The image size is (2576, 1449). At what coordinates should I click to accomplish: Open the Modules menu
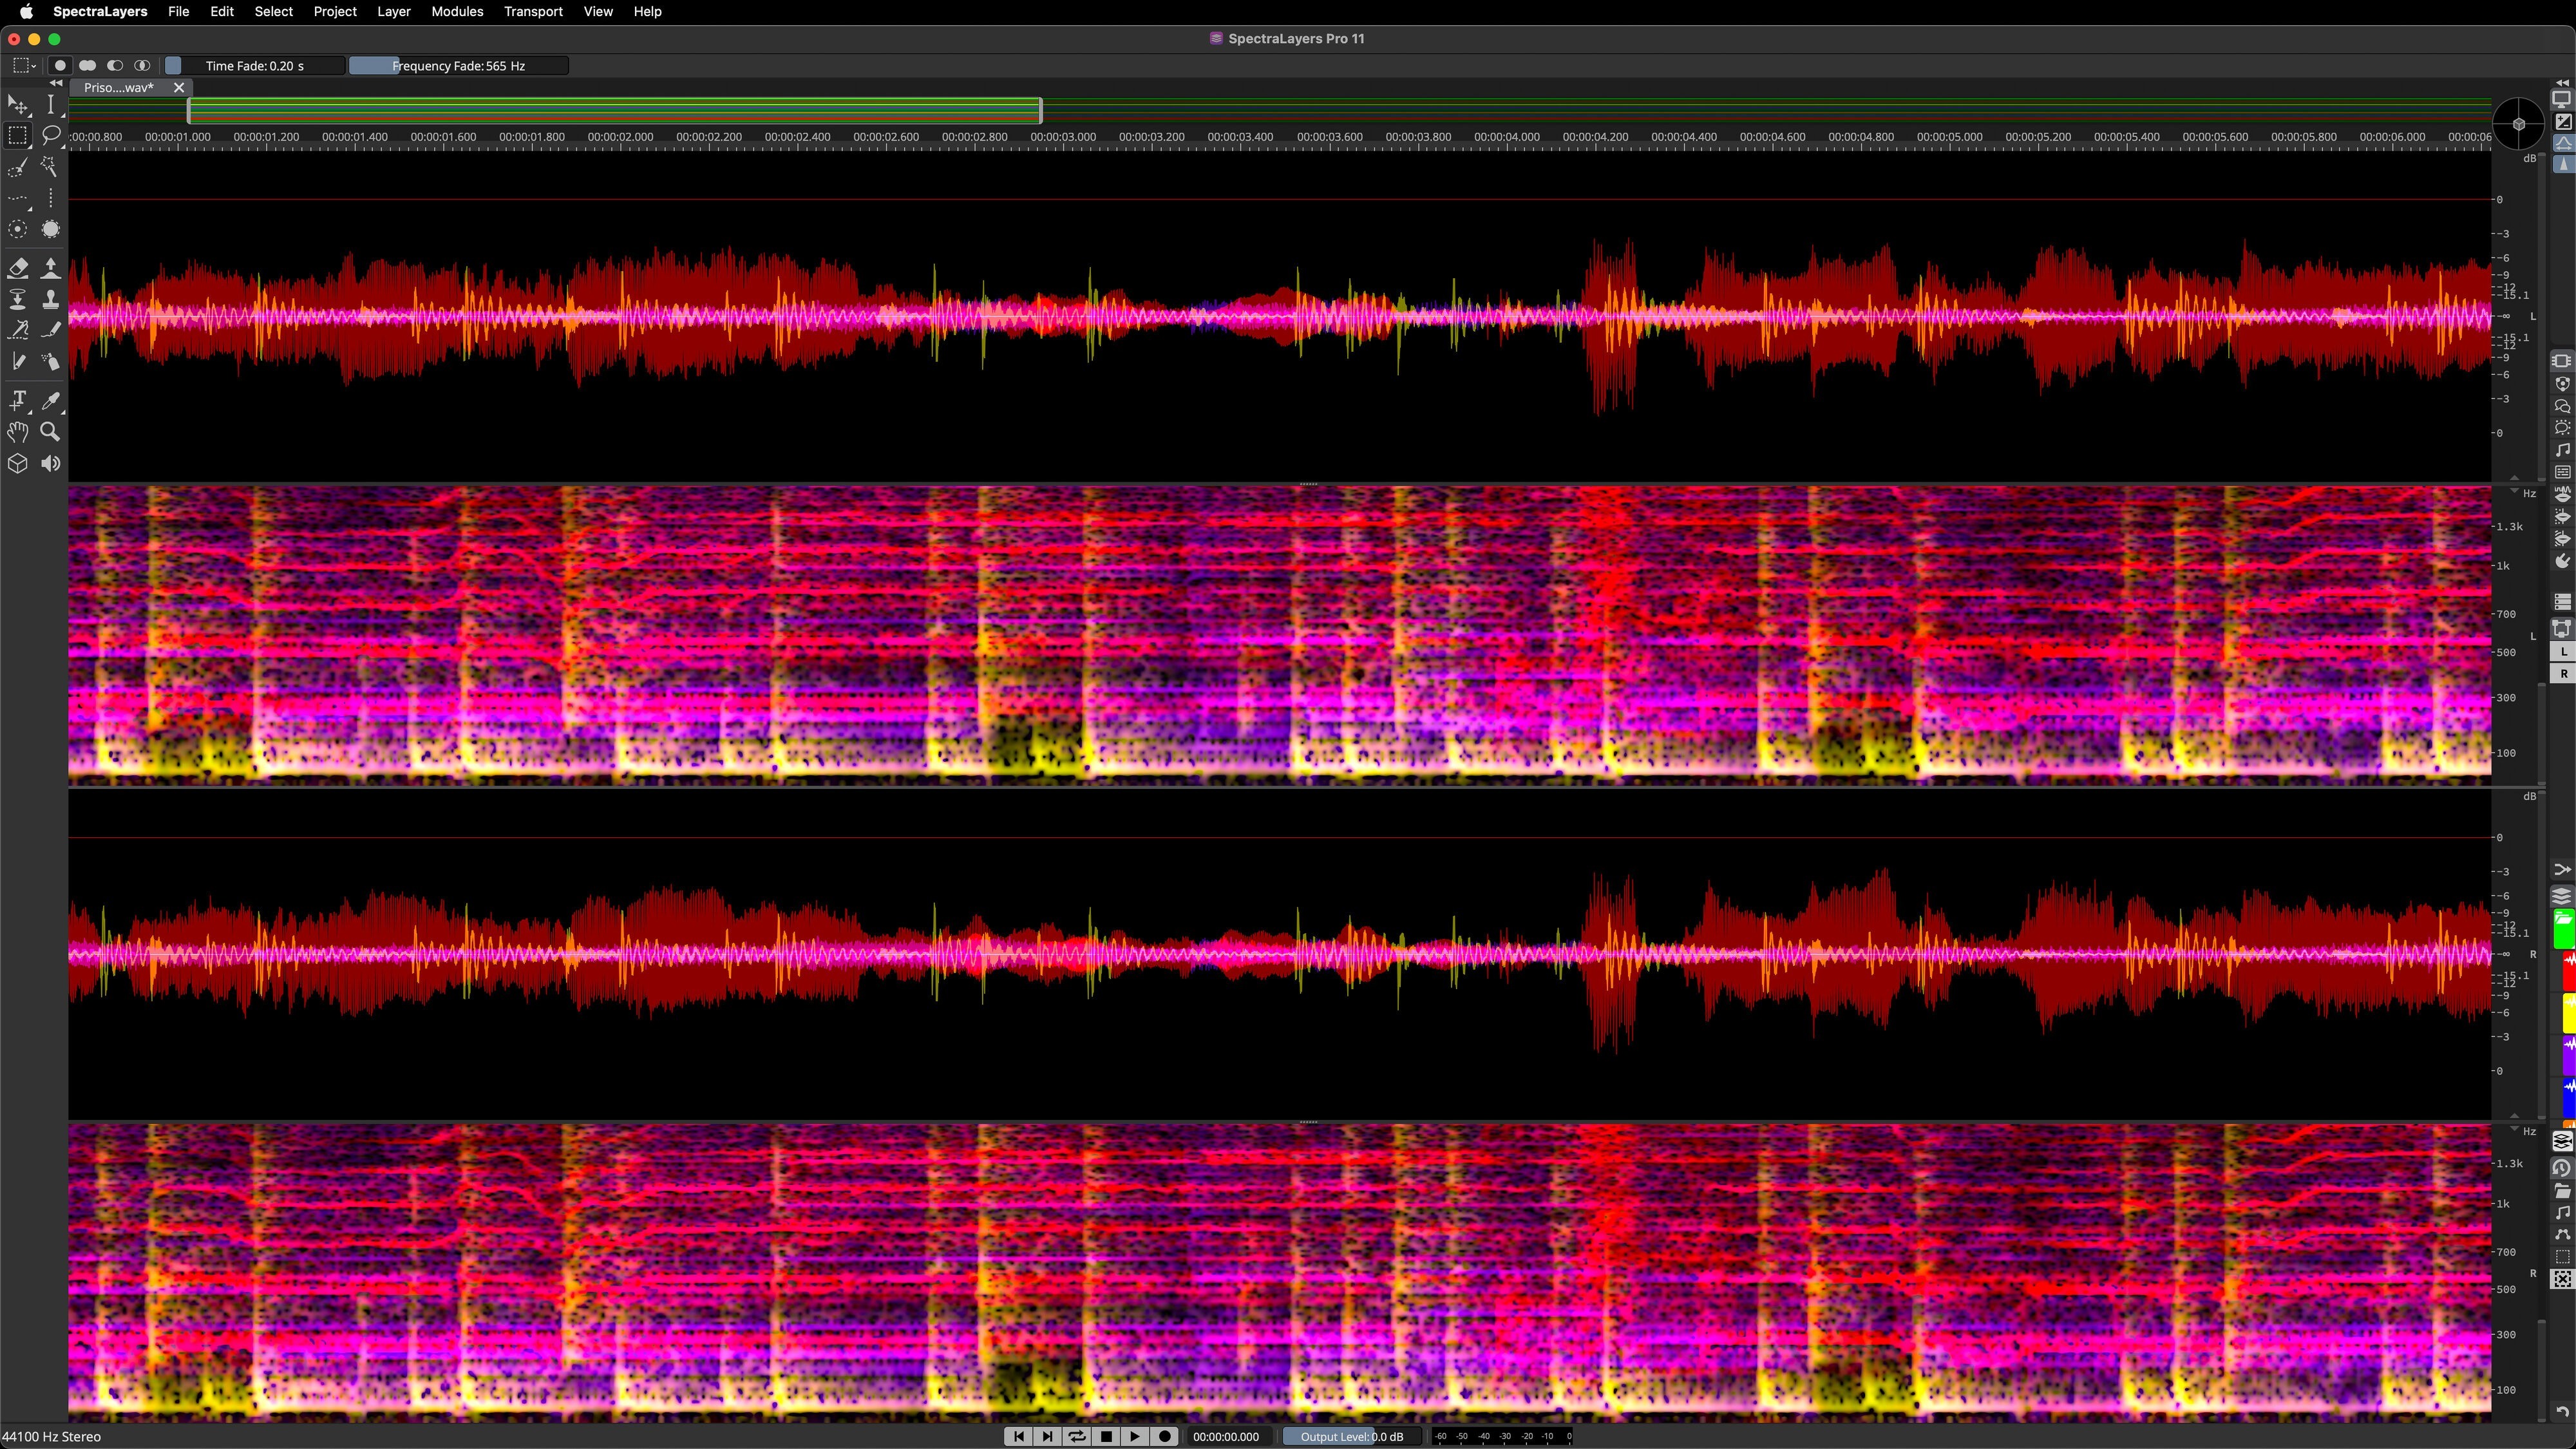click(x=456, y=11)
